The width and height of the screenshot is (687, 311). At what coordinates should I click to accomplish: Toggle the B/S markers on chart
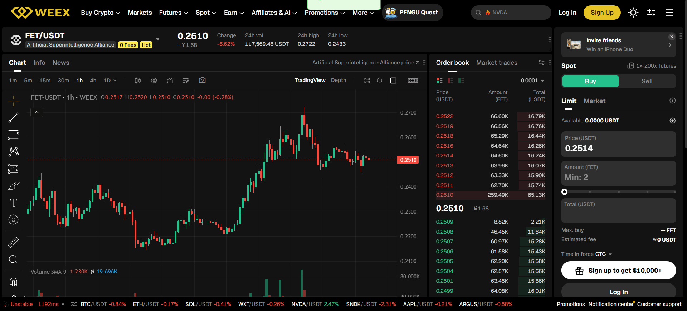413,81
